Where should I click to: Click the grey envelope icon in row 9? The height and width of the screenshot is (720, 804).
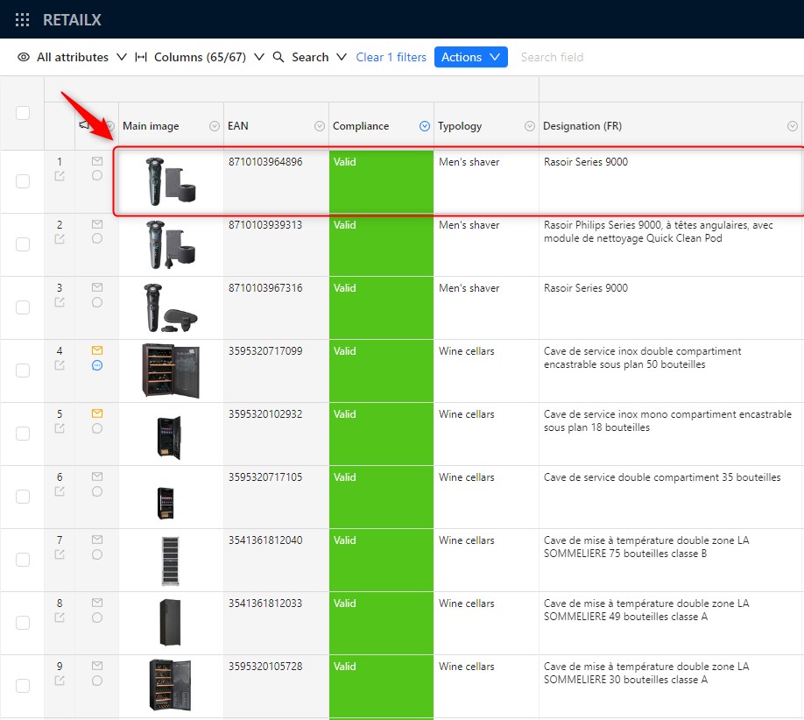pos(97,666)
